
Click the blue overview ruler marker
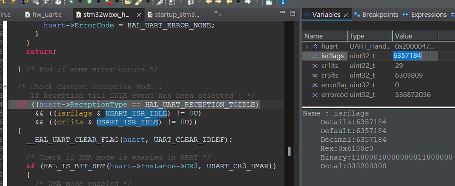click(297, 156)
